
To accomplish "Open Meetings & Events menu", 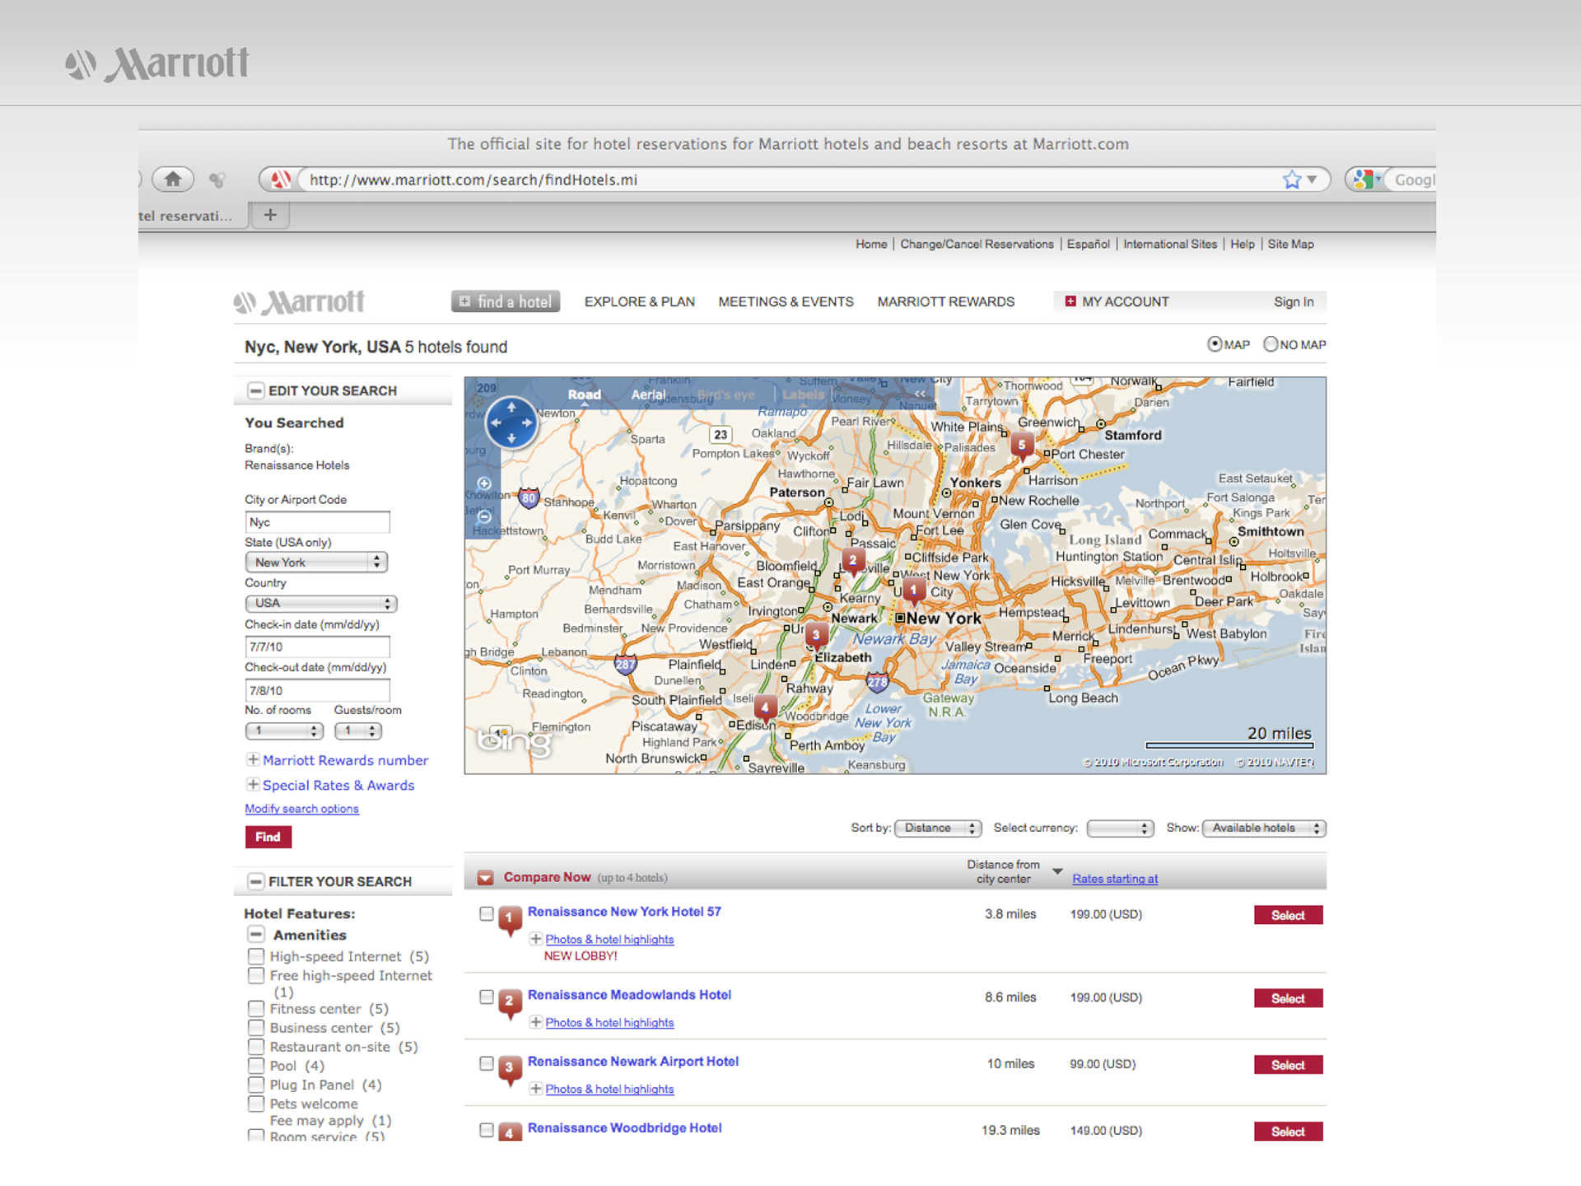I will 786,301.
